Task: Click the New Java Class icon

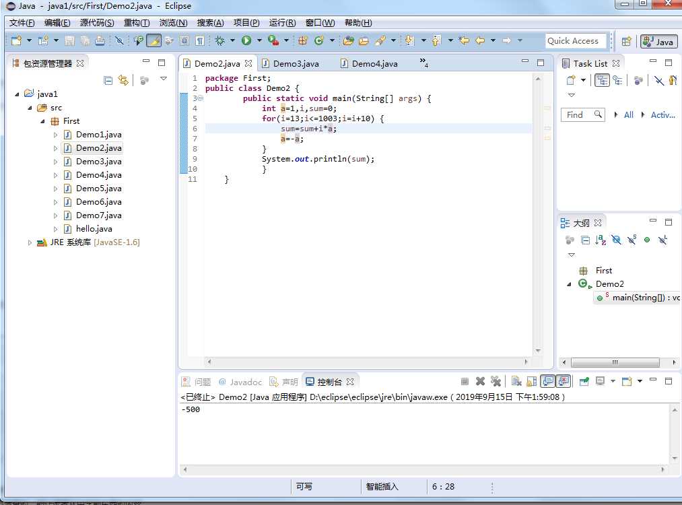Action: (x=319, y=40)
